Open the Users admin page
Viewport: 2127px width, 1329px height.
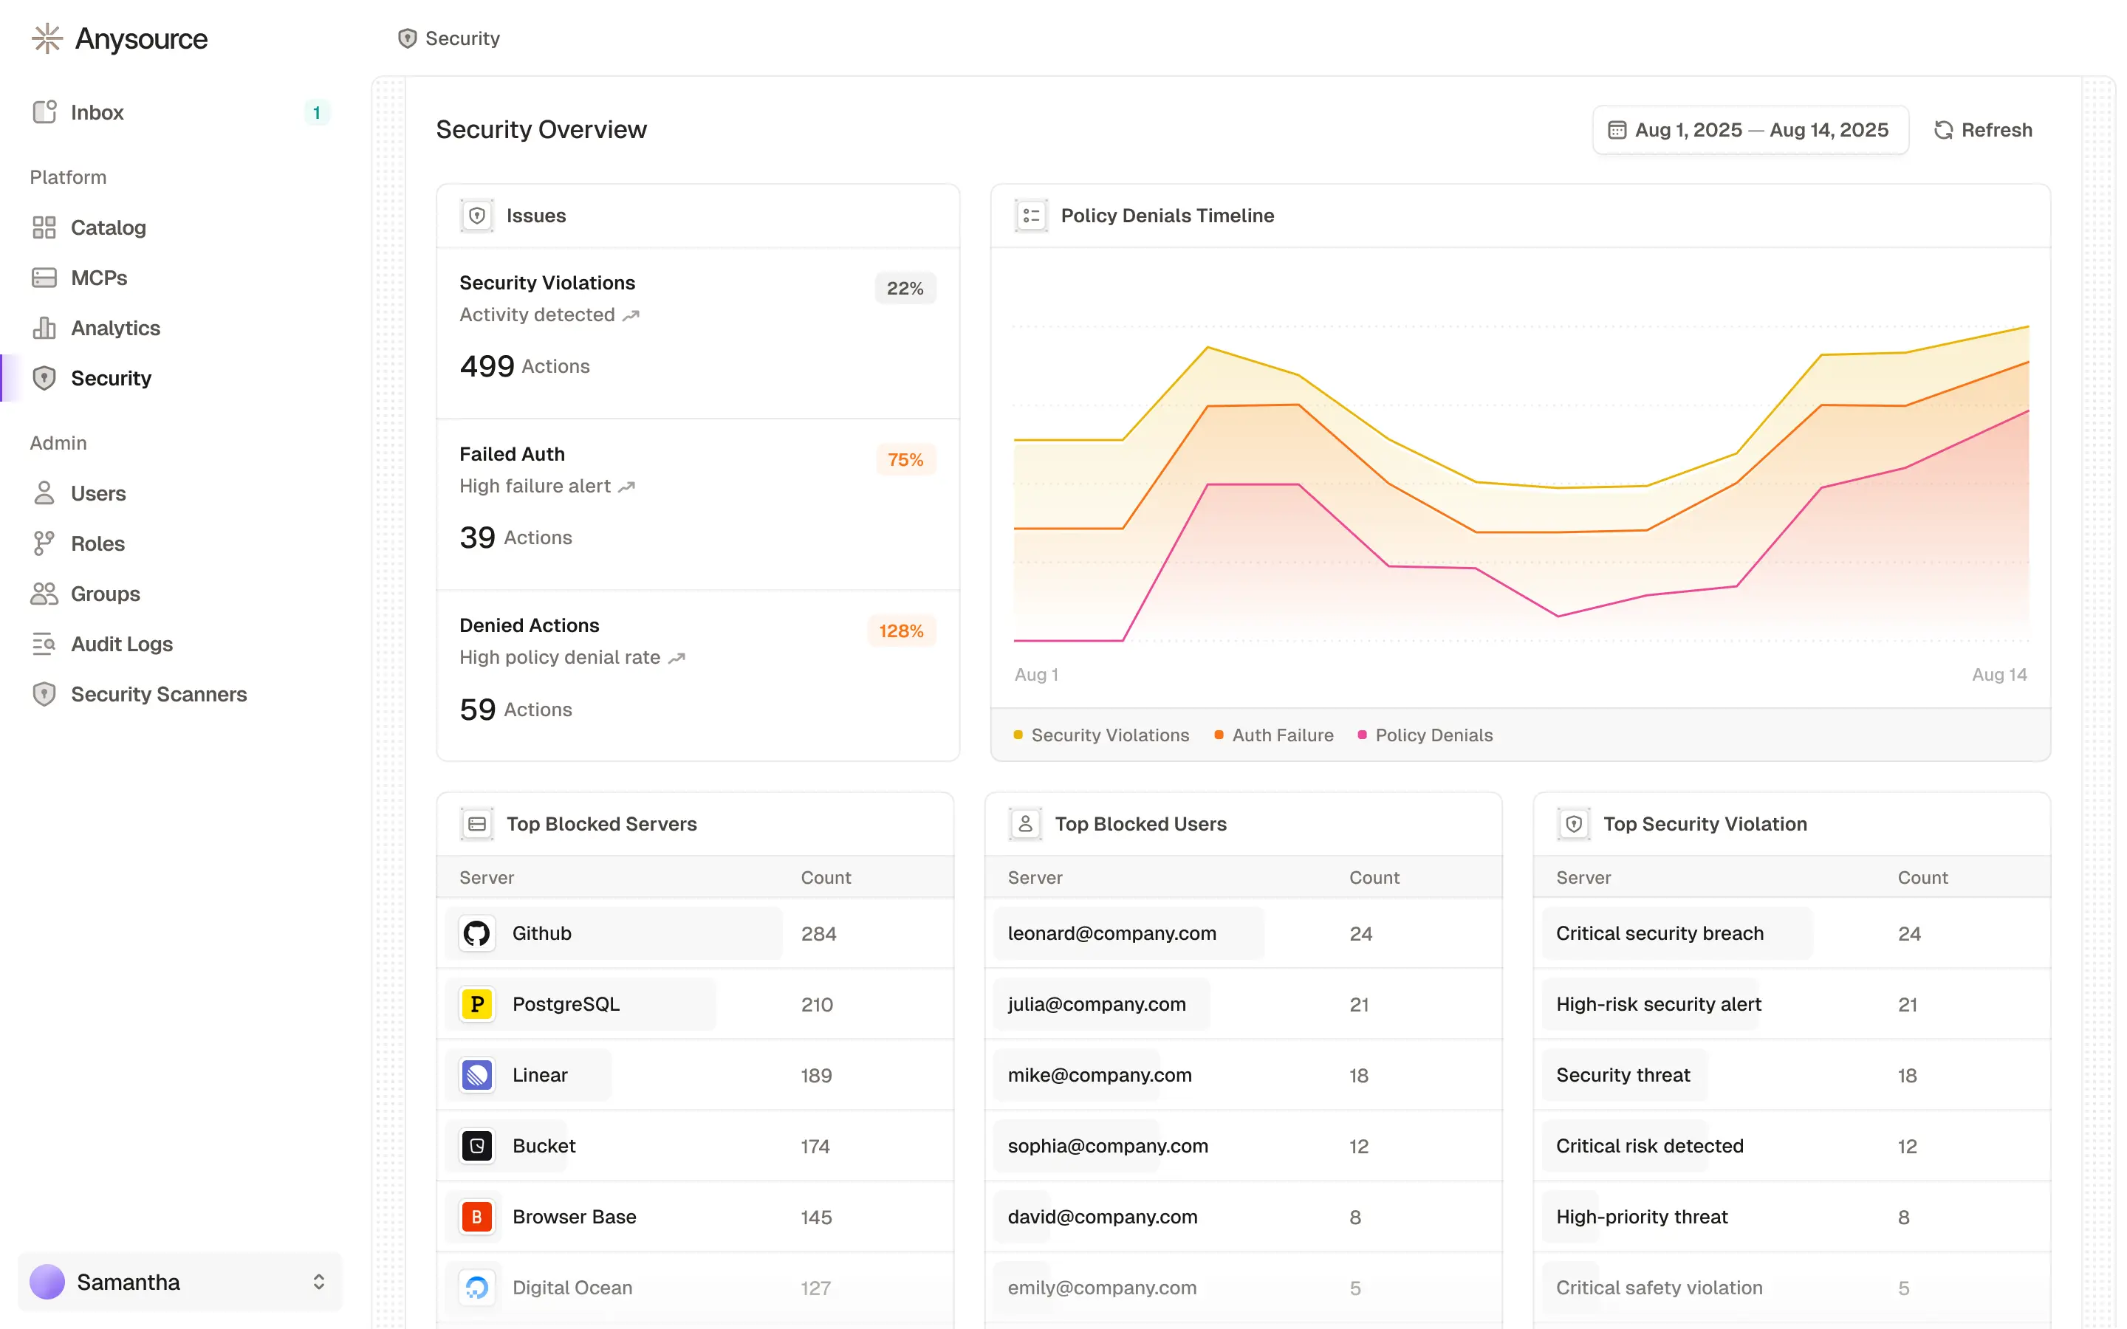(97, 493)
